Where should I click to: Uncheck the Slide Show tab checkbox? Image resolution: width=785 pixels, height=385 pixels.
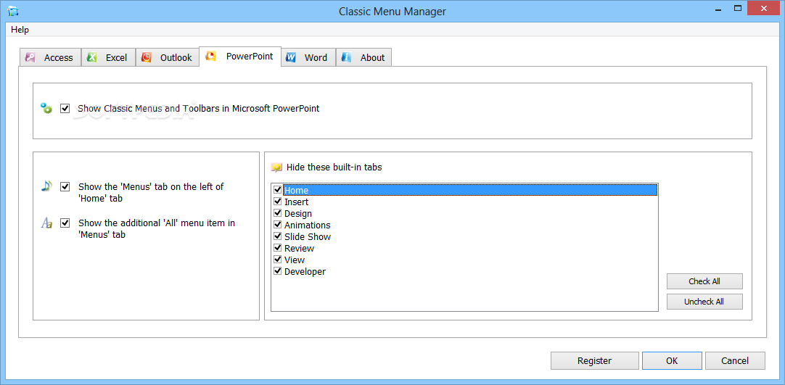coord(277,236)
